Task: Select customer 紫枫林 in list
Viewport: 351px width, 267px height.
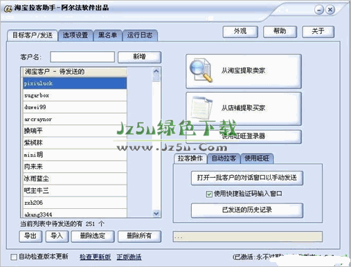Action: click(75, 143)
